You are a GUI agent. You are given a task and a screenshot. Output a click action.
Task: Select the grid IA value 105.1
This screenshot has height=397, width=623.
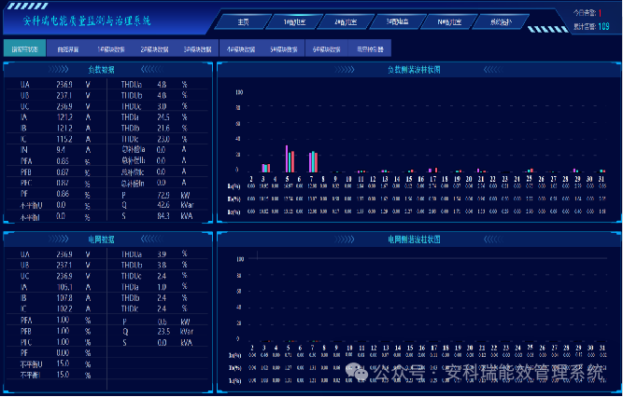(x=64, y=287)
